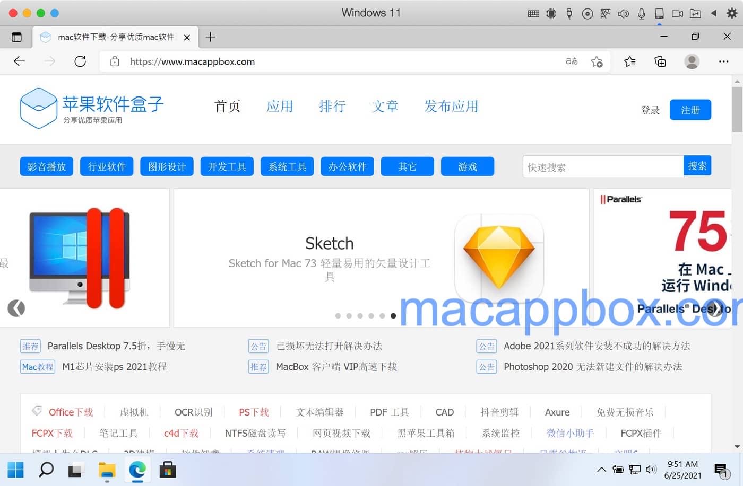Image resolution: width=743 pixels, height=486 pixels.
Task: Open the Parallels Desktop slide image
Action: tap(80, 258)
